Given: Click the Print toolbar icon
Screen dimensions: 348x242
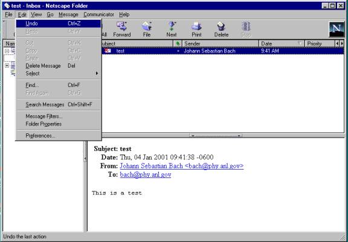Looking at the screenshot, I should click(x=196, y=29).
